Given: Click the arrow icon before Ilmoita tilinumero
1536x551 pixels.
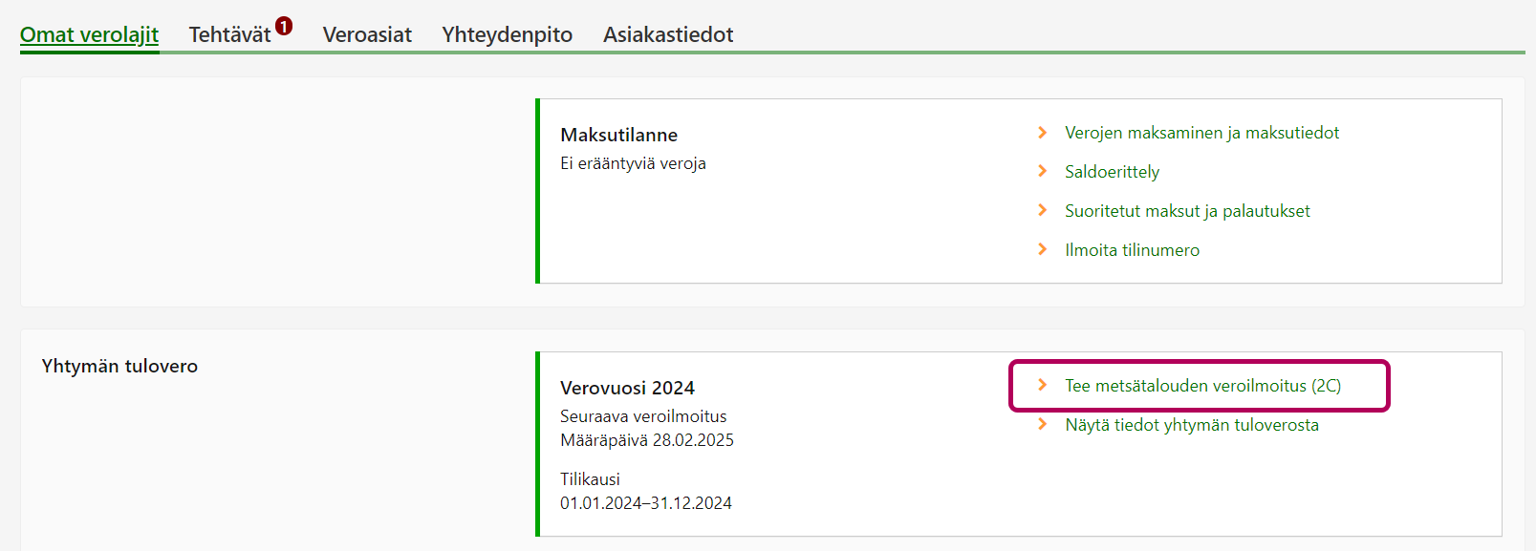Looking at the screenshot, I should (x=1042, y=249).
